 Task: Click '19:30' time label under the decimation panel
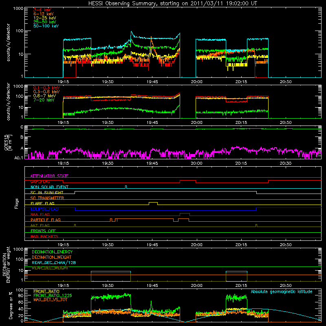[x=108, y=286]
